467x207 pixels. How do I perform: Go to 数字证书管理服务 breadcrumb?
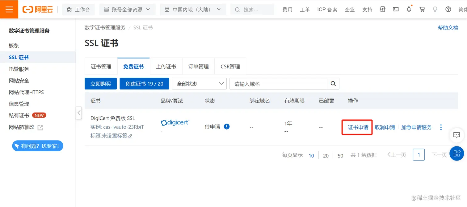tap(105, 27)
